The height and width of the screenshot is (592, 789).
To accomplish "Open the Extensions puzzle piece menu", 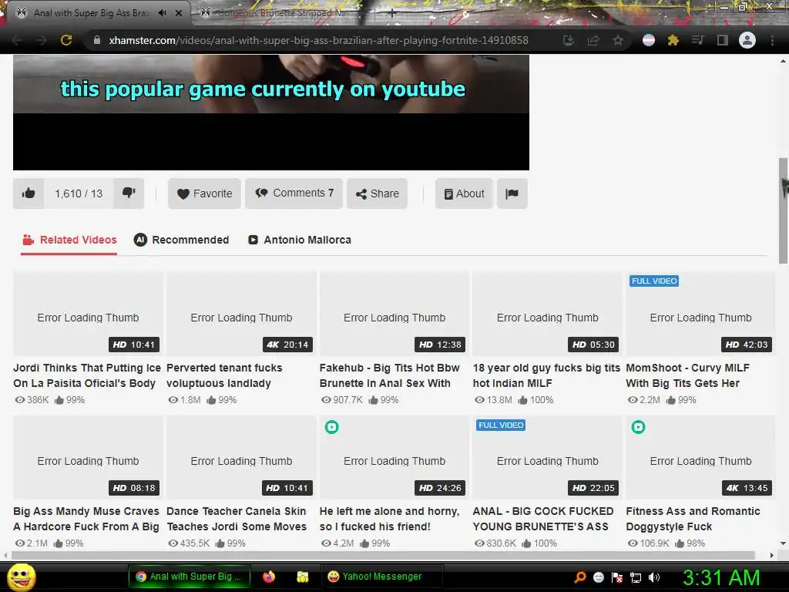I will (673, 40).
